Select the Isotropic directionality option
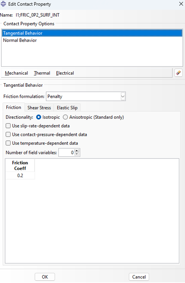Viewport: 185px width, 283px height. [x=39, y=117]
